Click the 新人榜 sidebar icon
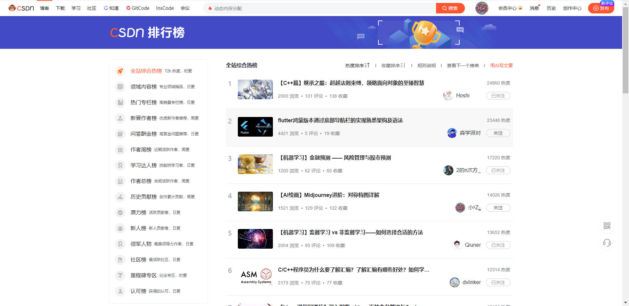The width and height of the screenshot is (629, 306). click(120, 228)
